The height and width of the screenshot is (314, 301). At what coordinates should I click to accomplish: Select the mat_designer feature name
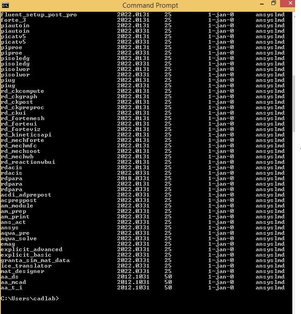click(22, 271)
